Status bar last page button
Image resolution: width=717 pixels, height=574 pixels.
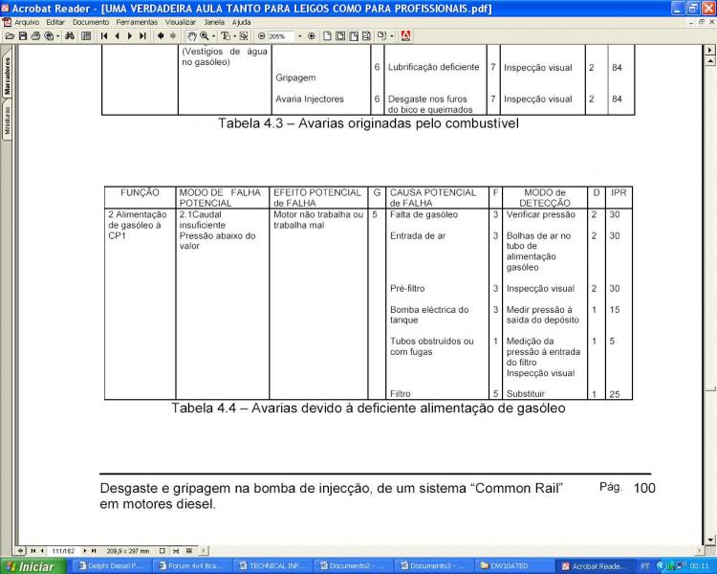click(x=94, y=551)
